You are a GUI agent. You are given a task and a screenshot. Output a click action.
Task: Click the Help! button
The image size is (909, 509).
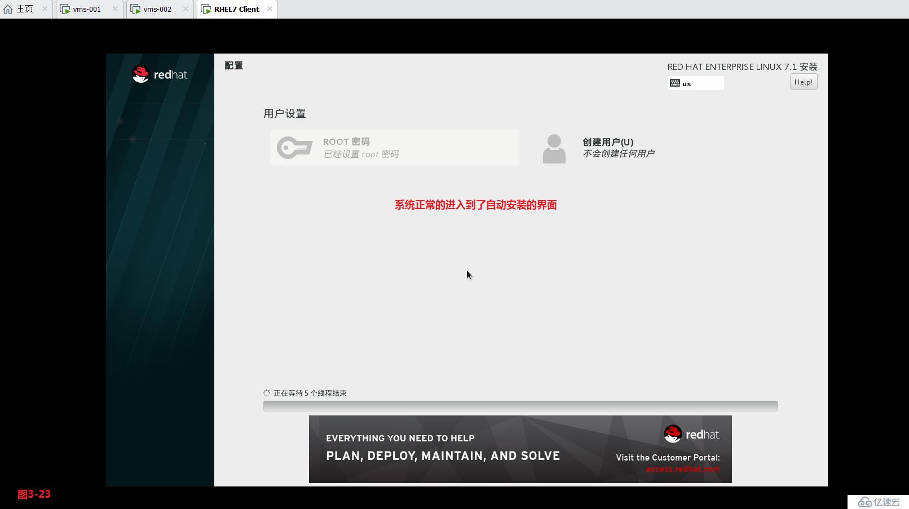(804, 82)
